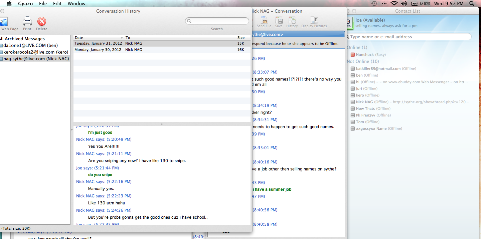Click the split pane divider handle

point(162,124)
